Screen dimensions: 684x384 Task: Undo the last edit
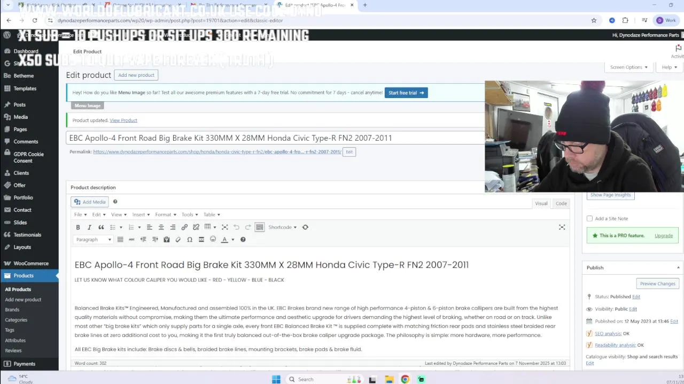point(236,227)
